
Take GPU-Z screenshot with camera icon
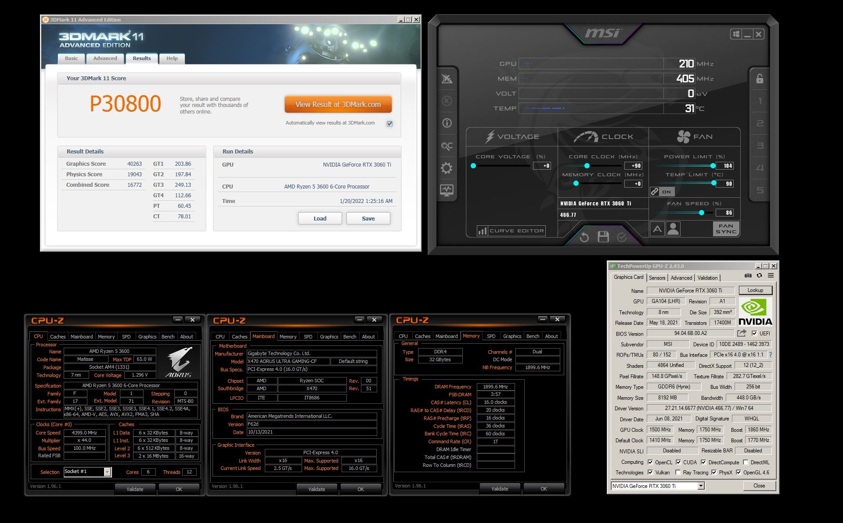tap(748, 276)
